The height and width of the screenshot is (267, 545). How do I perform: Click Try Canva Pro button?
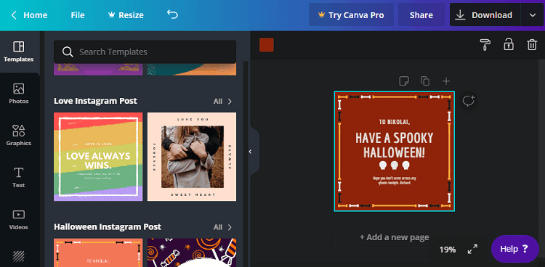tap(351, 15)
